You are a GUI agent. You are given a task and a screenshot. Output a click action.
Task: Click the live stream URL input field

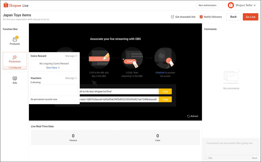point(117,91)
